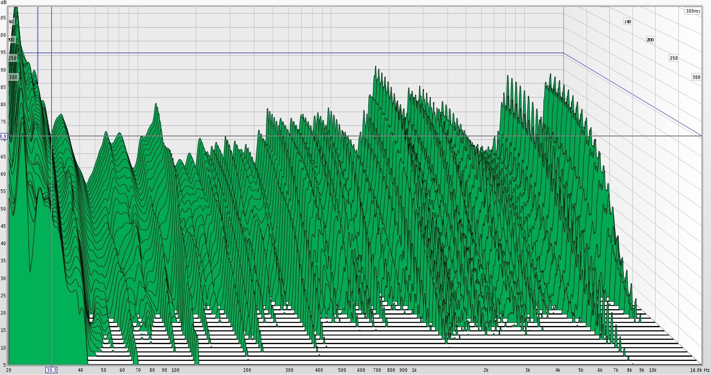Click the 2k frequency axis label
Screen dimensions: 711x375
click(x=486, y=370)
